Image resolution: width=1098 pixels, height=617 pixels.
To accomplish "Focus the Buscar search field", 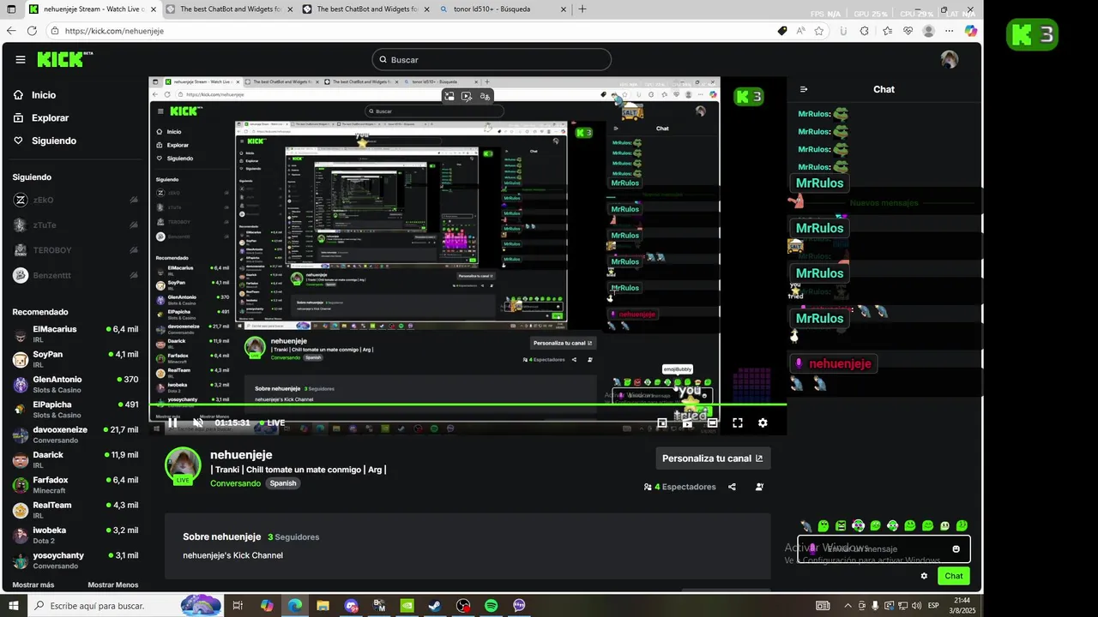I will pyautogui.click(x=492, y=59).
